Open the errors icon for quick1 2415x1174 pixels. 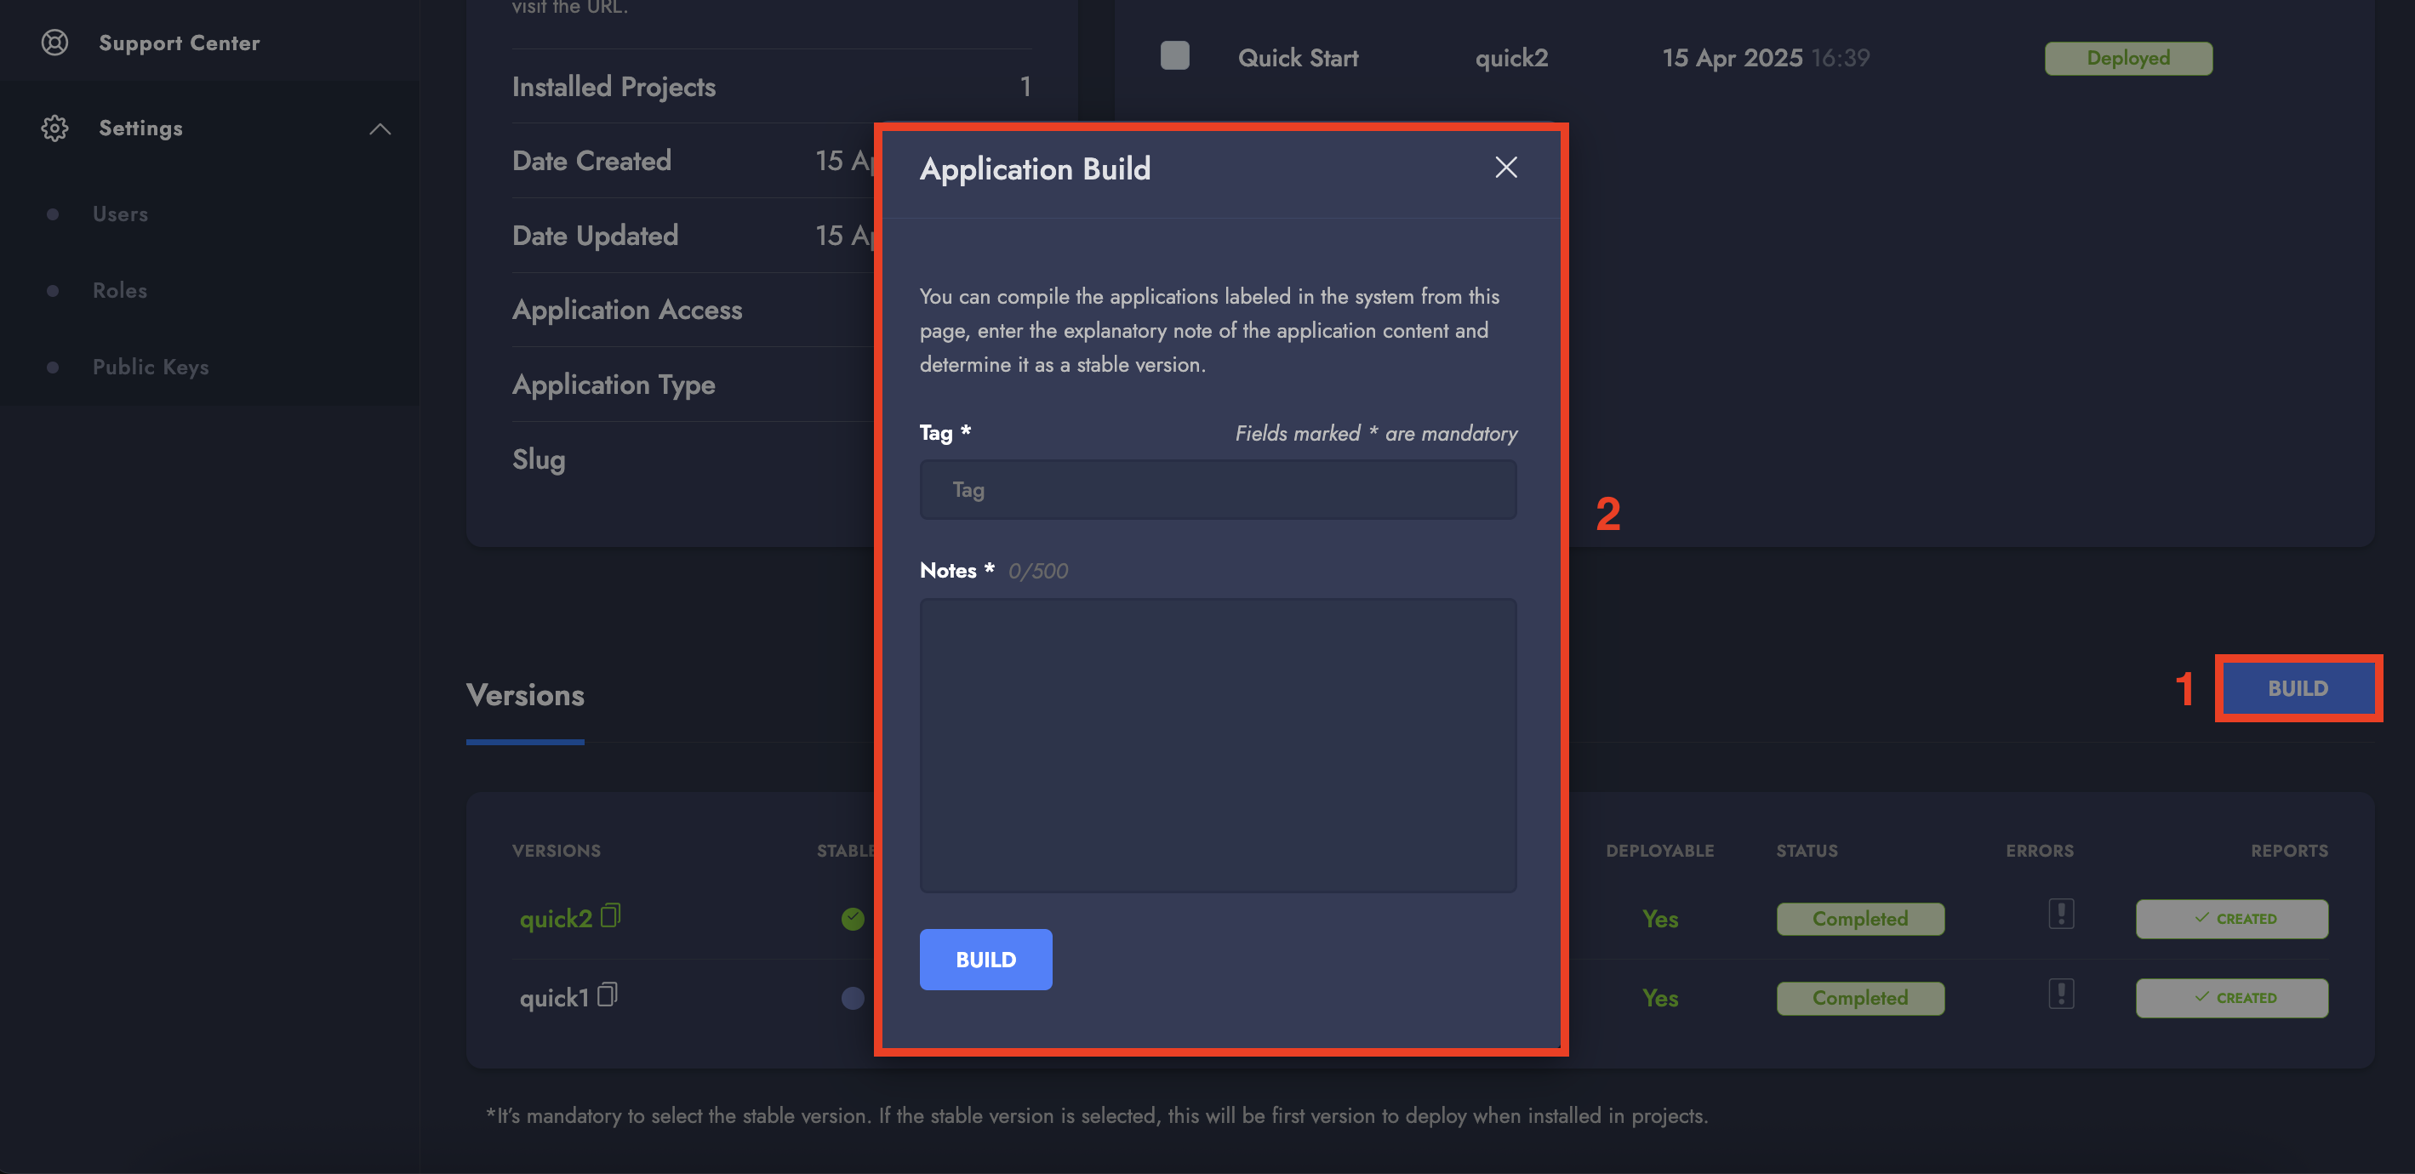(2061, 993)
